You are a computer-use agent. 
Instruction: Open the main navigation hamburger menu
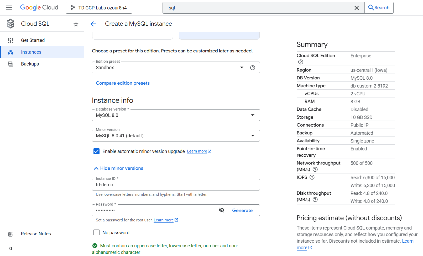(x=9, y=8)
